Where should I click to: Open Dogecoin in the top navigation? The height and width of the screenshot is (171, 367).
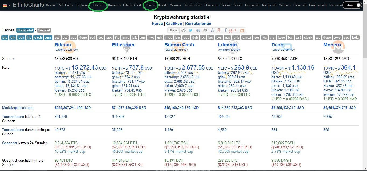pyautogui.click(x=252, y=5)
